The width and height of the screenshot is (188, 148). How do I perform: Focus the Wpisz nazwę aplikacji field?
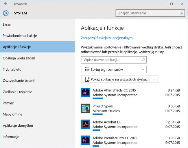coord(114,60)
